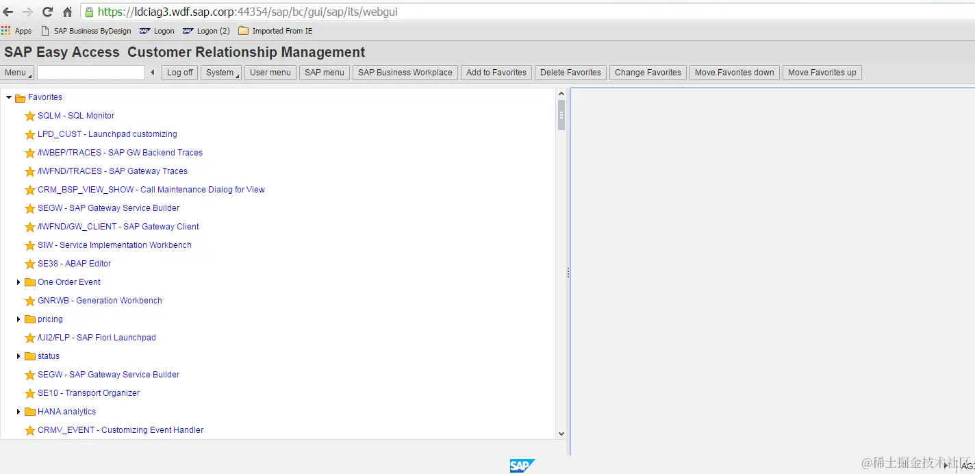Go to the browser home icon
This screenshot has width=975, height=474.
tap(67, 12)
